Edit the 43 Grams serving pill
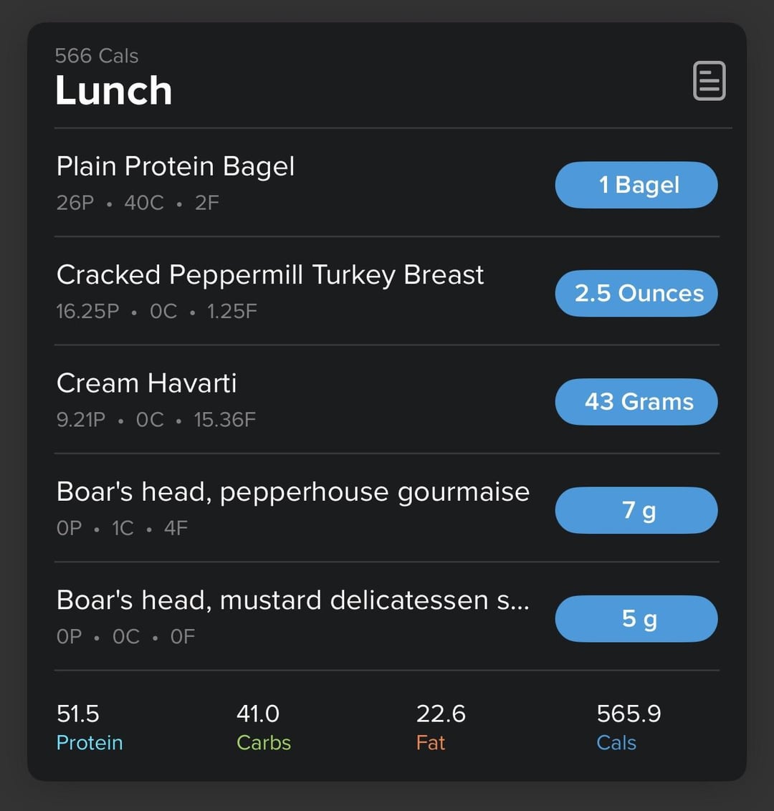The image size is (774, 811). click(x=636, y=402)
